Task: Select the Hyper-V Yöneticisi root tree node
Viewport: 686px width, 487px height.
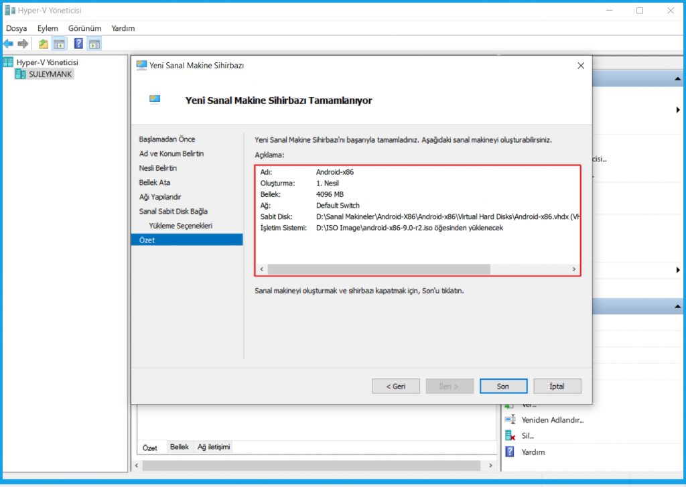Action: (x=47, y=62)
